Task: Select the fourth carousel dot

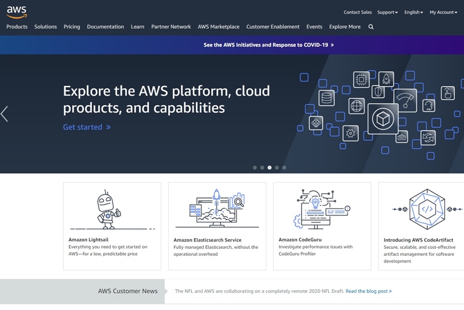Action: pos(277,167)
